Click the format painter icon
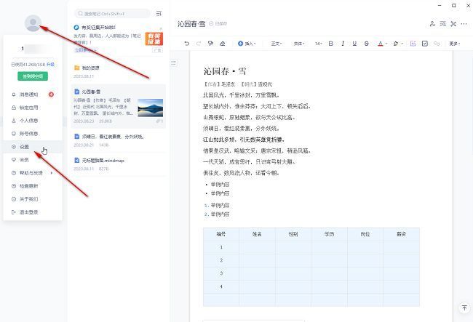This screenshot has height=322, width=473. [210, 44]
